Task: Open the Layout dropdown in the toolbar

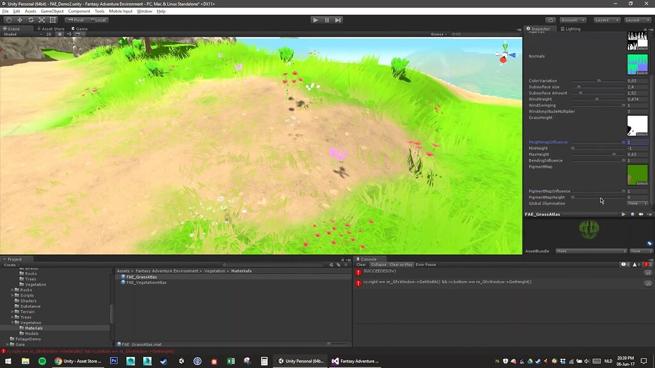Action: [638, 20]
